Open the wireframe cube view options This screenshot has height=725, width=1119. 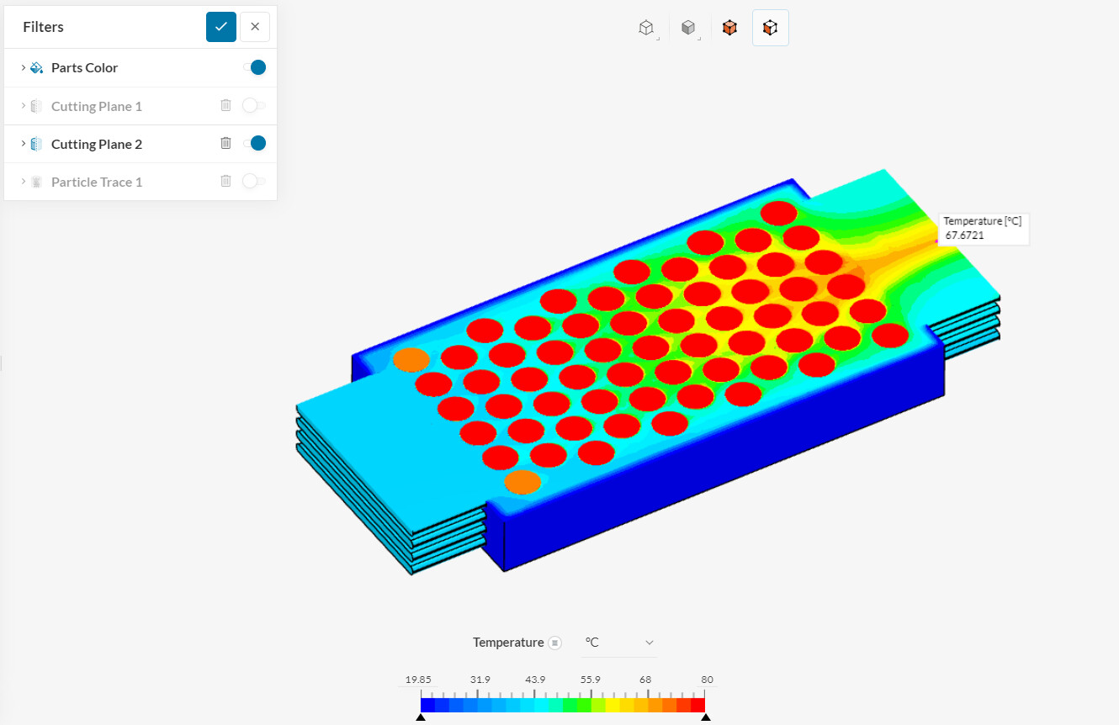pyautogui.click(x=646, y=28)
